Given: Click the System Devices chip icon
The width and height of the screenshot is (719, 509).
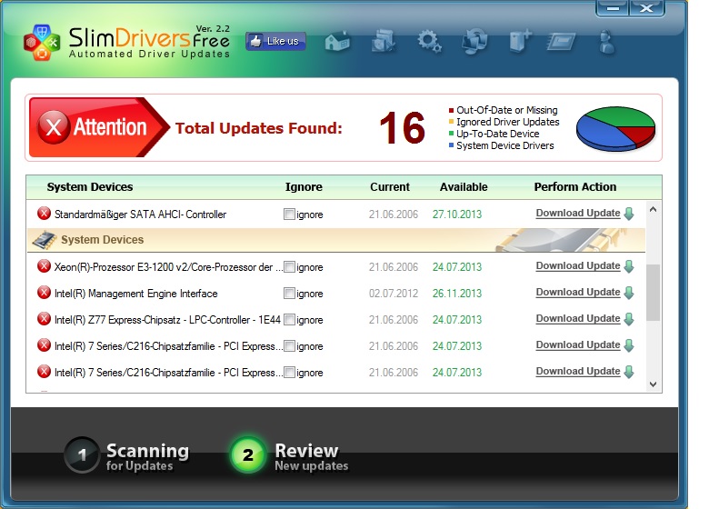Looking at the screenshot, I should (45, 240).
